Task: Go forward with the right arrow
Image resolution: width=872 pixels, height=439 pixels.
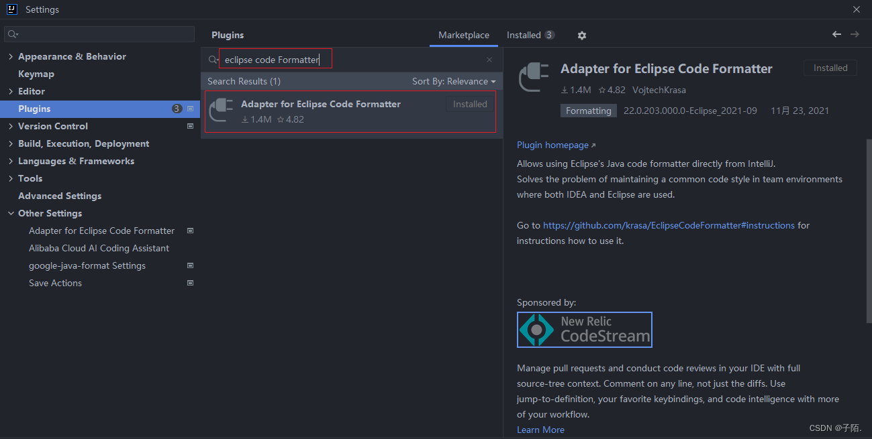Action: point(855,34)
